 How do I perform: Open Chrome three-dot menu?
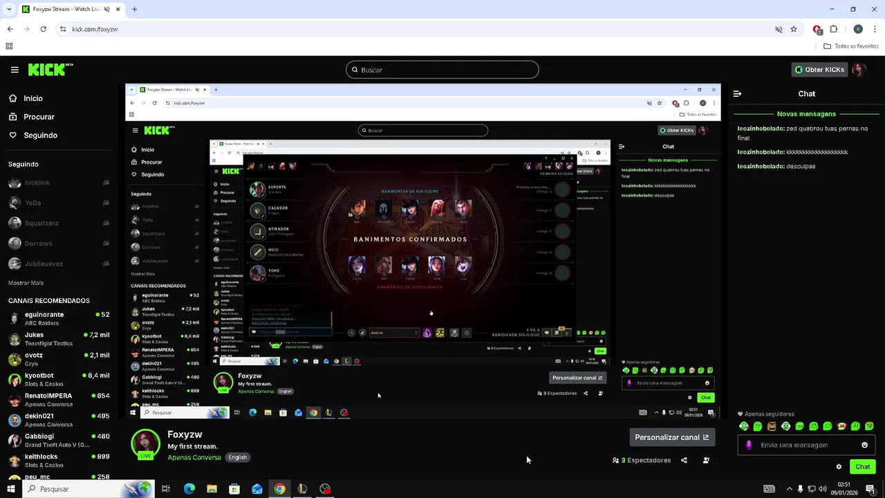(x=875, y=29)
